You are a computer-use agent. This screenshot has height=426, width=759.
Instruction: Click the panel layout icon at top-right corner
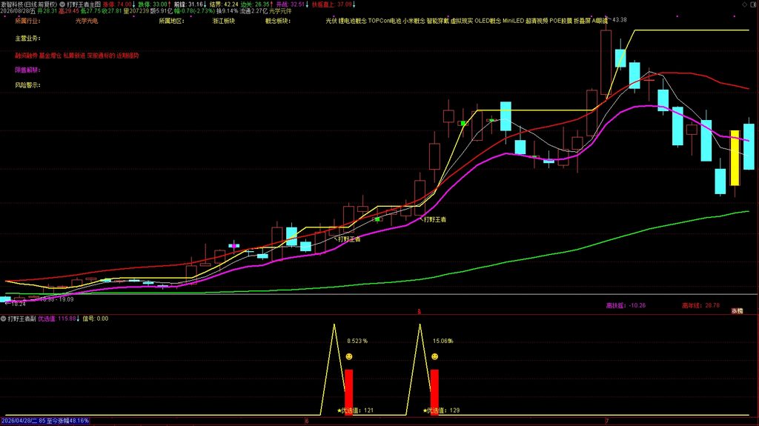coord(753,4)
